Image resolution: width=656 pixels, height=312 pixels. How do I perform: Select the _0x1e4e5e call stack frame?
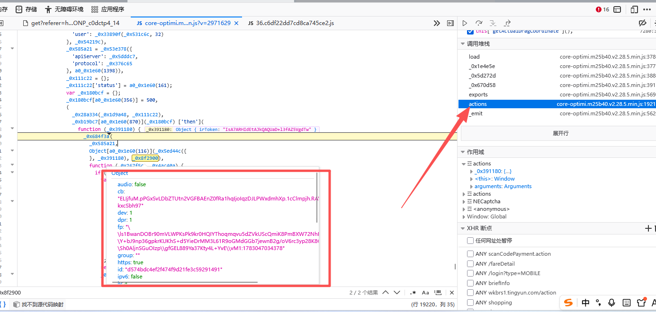557,66
